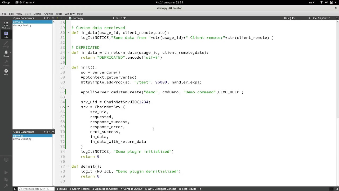Click the kit selector monitor icon
This screenshot has height=191, width=339.
(x=6, y=160)
